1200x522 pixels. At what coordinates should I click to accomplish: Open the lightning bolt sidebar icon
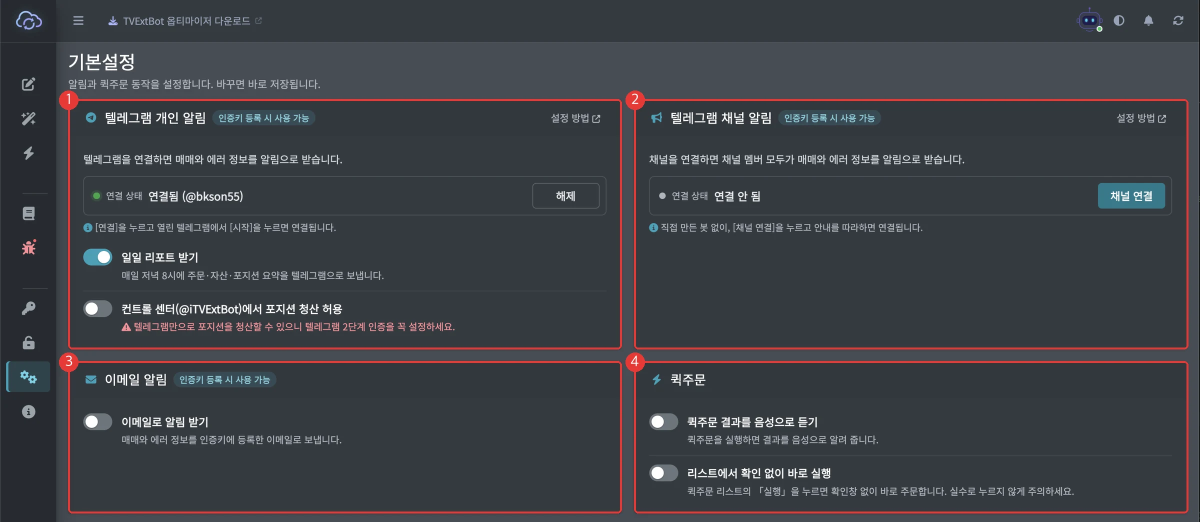[28, 153]
